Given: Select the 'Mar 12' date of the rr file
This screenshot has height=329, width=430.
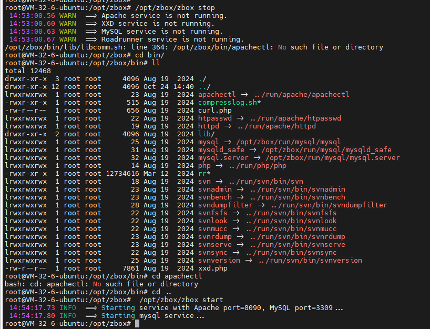Looking at the screenshot, I should 156,174.
